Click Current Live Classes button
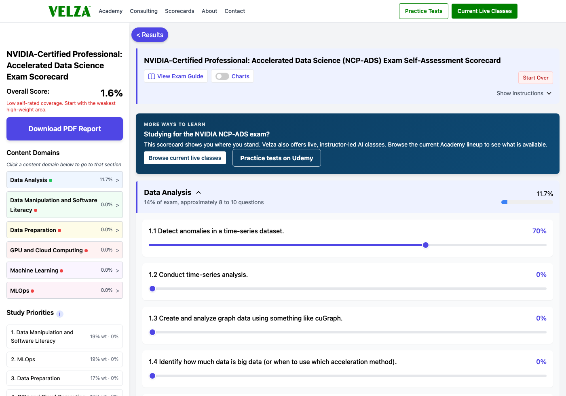Viewport: 566px width, 396px height. tap(484, 11)
